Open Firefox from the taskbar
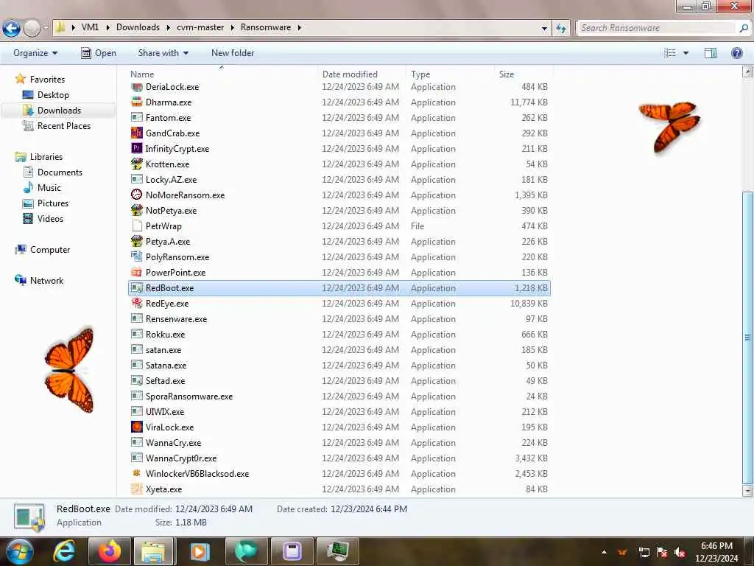754x566 pixels. (x=110, y=551)
